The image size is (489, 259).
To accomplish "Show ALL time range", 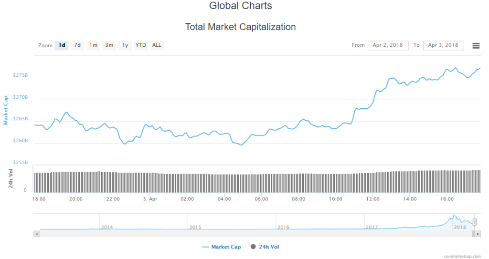I will [x=157, y=45].
